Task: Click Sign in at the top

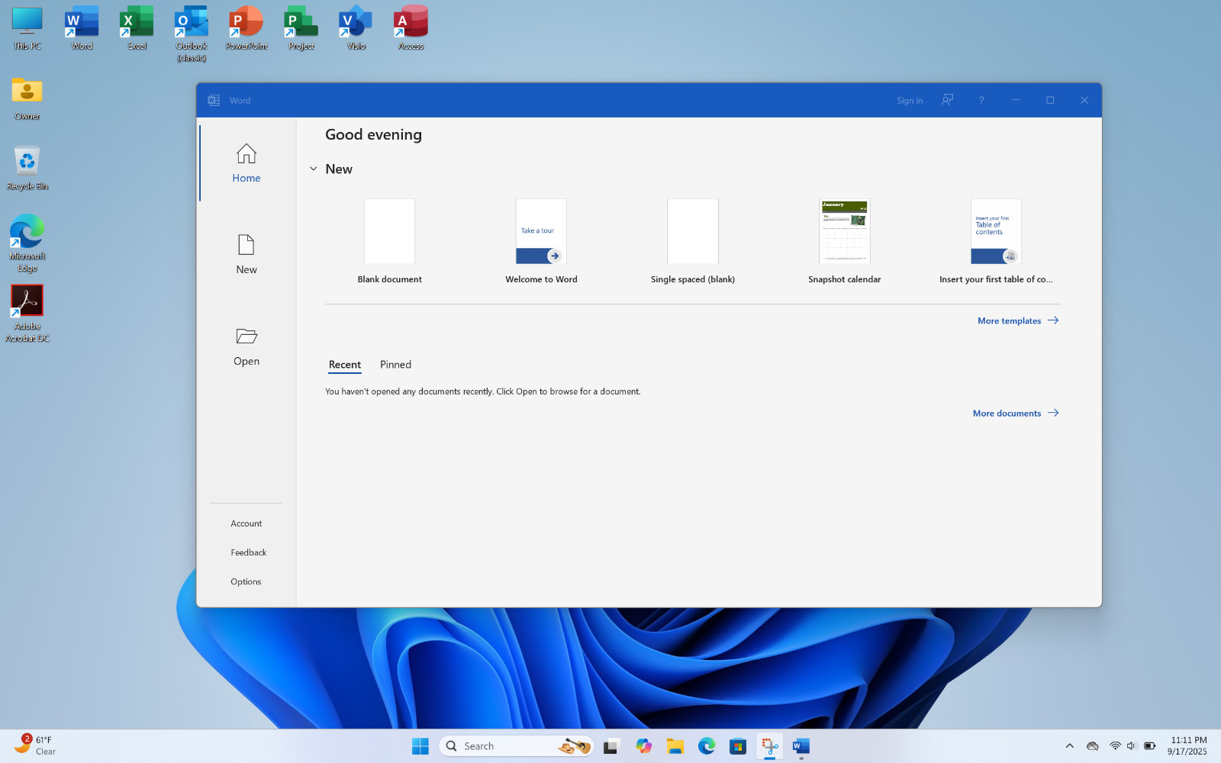Action: 910,100
